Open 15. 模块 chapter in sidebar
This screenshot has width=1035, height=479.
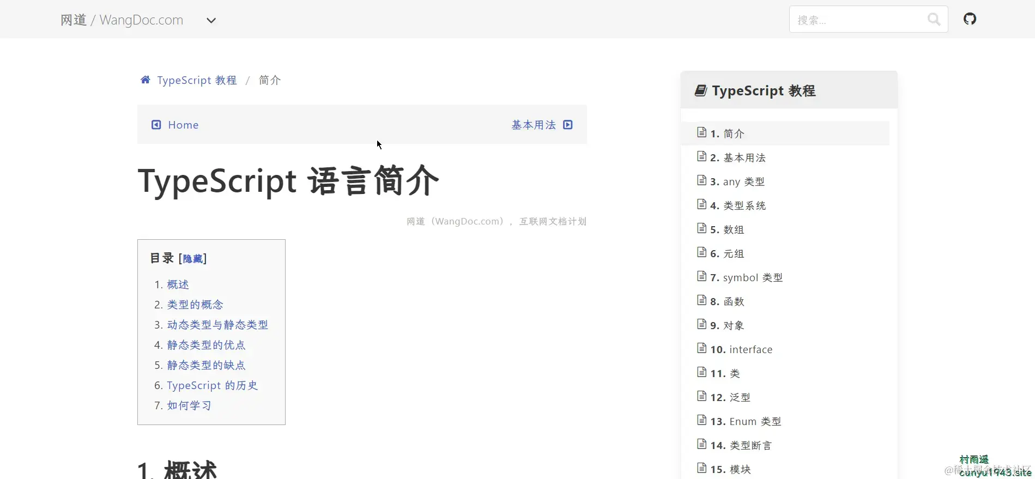click(785, 468)
